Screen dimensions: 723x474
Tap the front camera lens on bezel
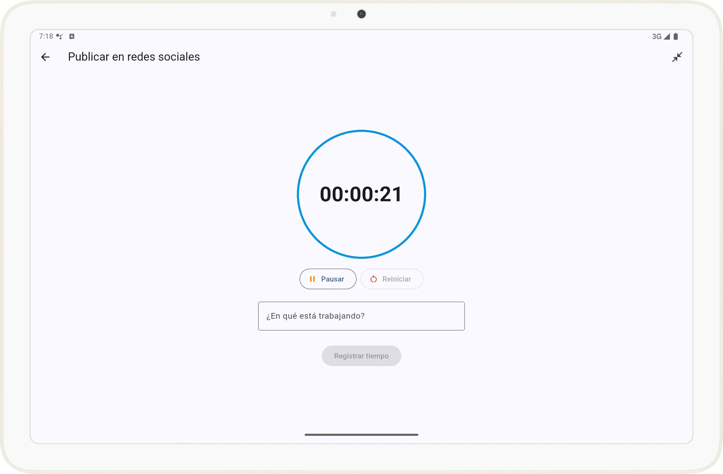[x=361, y=14]
